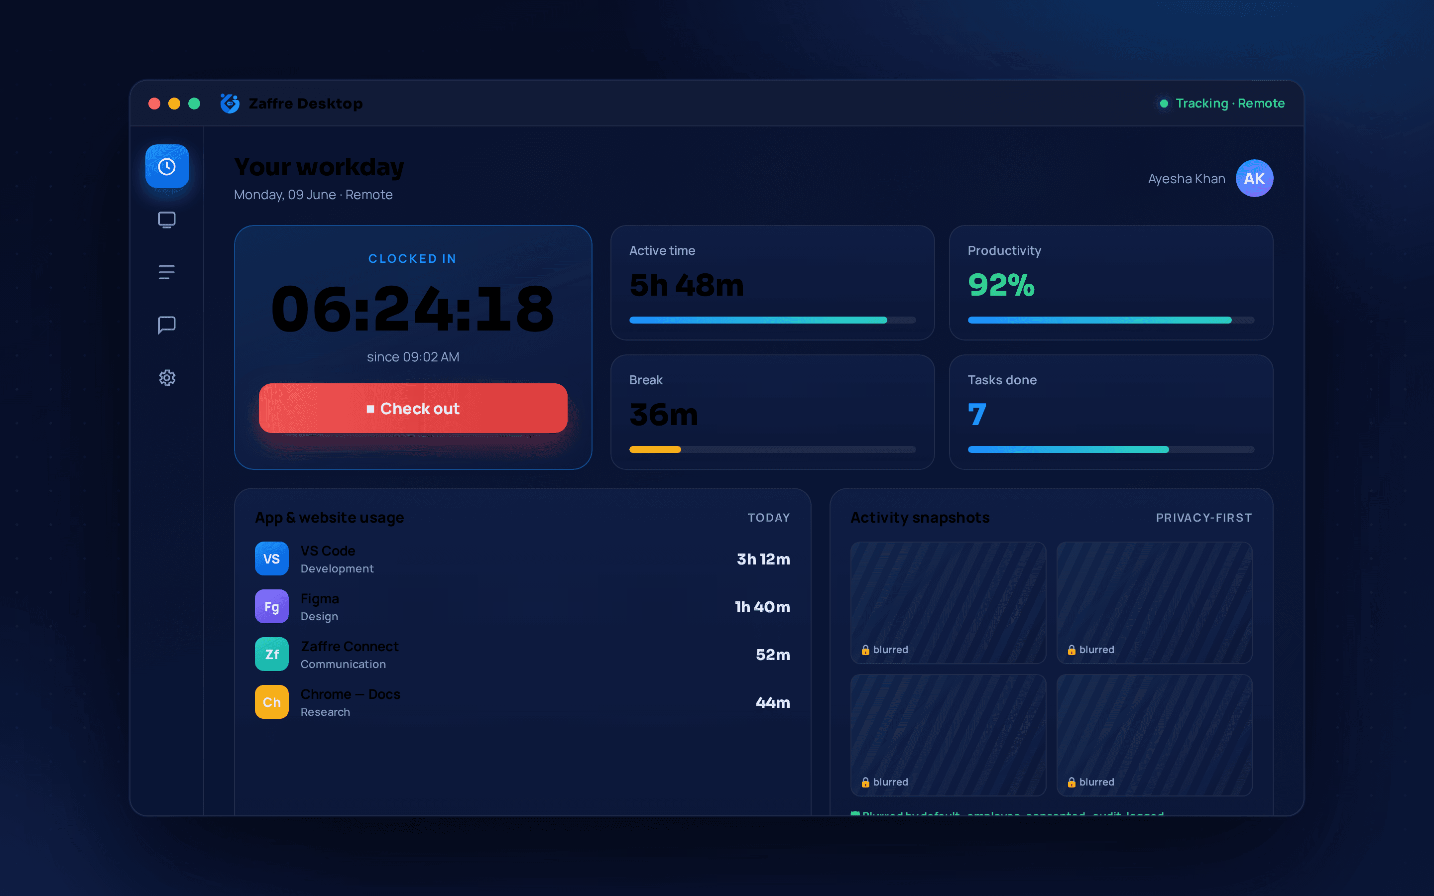Click the green tracking status dot

pos(1165,104)
